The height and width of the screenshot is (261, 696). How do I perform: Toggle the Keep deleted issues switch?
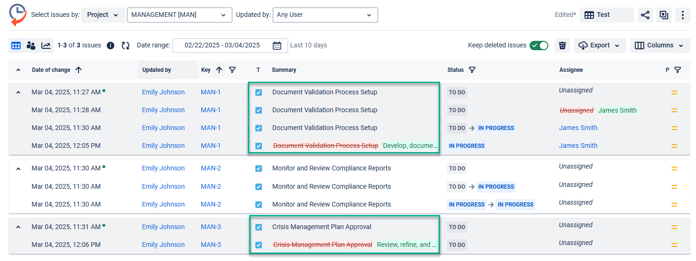pyautogui.click(x=538, y=46)
